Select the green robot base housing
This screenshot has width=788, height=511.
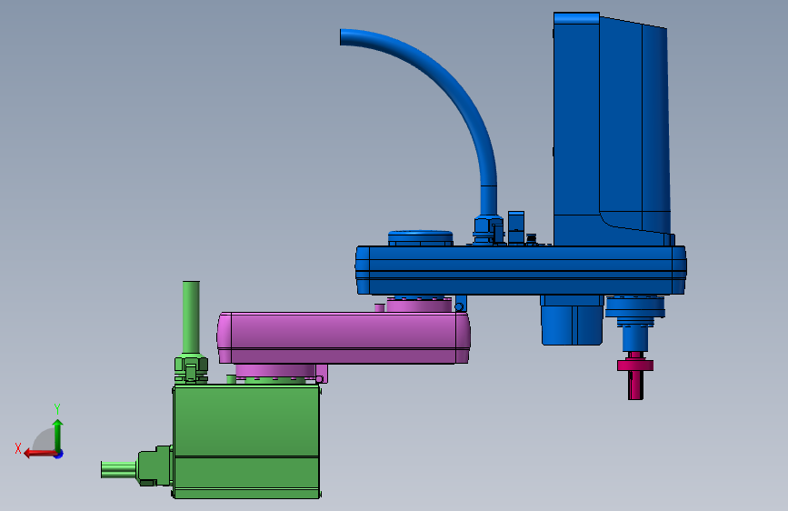coord(246,441)
